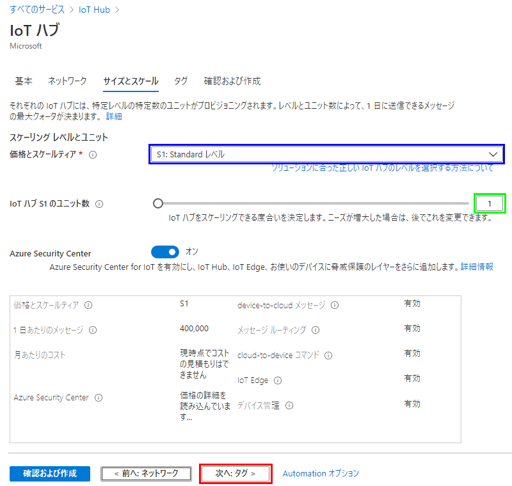Click info icon next to 価格とスケールティア label
This screenshot has height=486, width=512.
point(93,155)
